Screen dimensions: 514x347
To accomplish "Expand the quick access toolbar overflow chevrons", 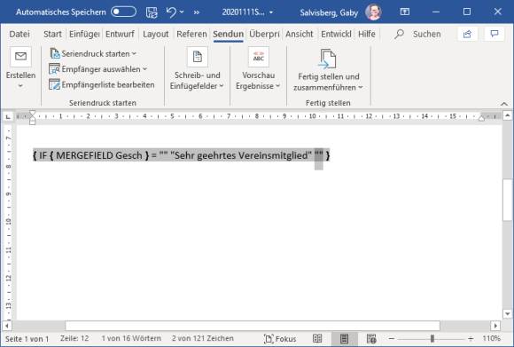I will [x=197, y=12].
